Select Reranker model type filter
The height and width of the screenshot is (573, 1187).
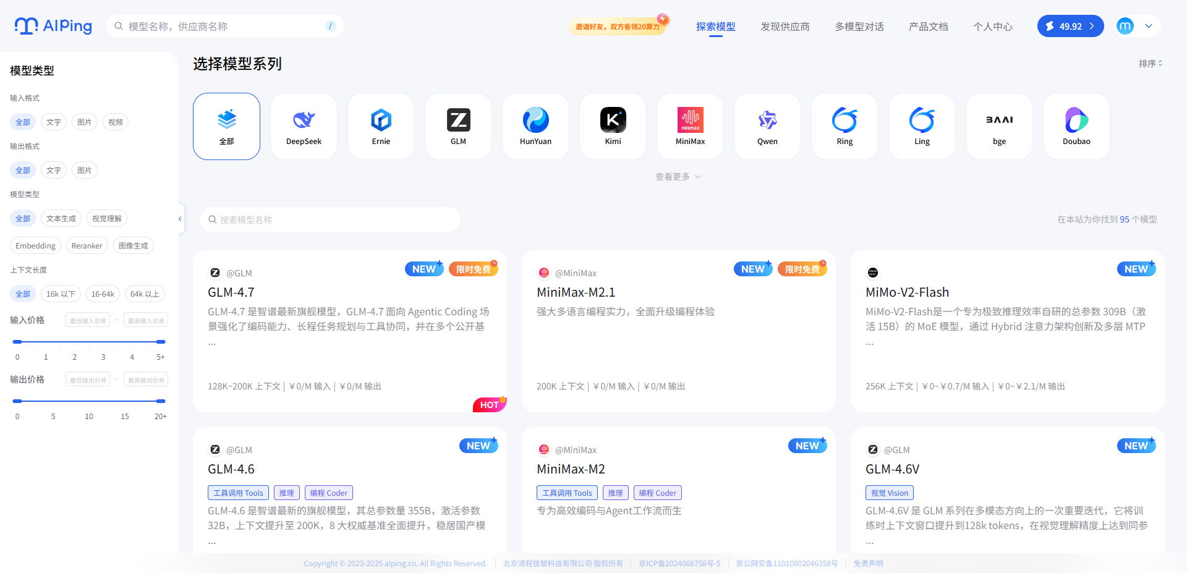pyautogui.click(x=87, y=245)
